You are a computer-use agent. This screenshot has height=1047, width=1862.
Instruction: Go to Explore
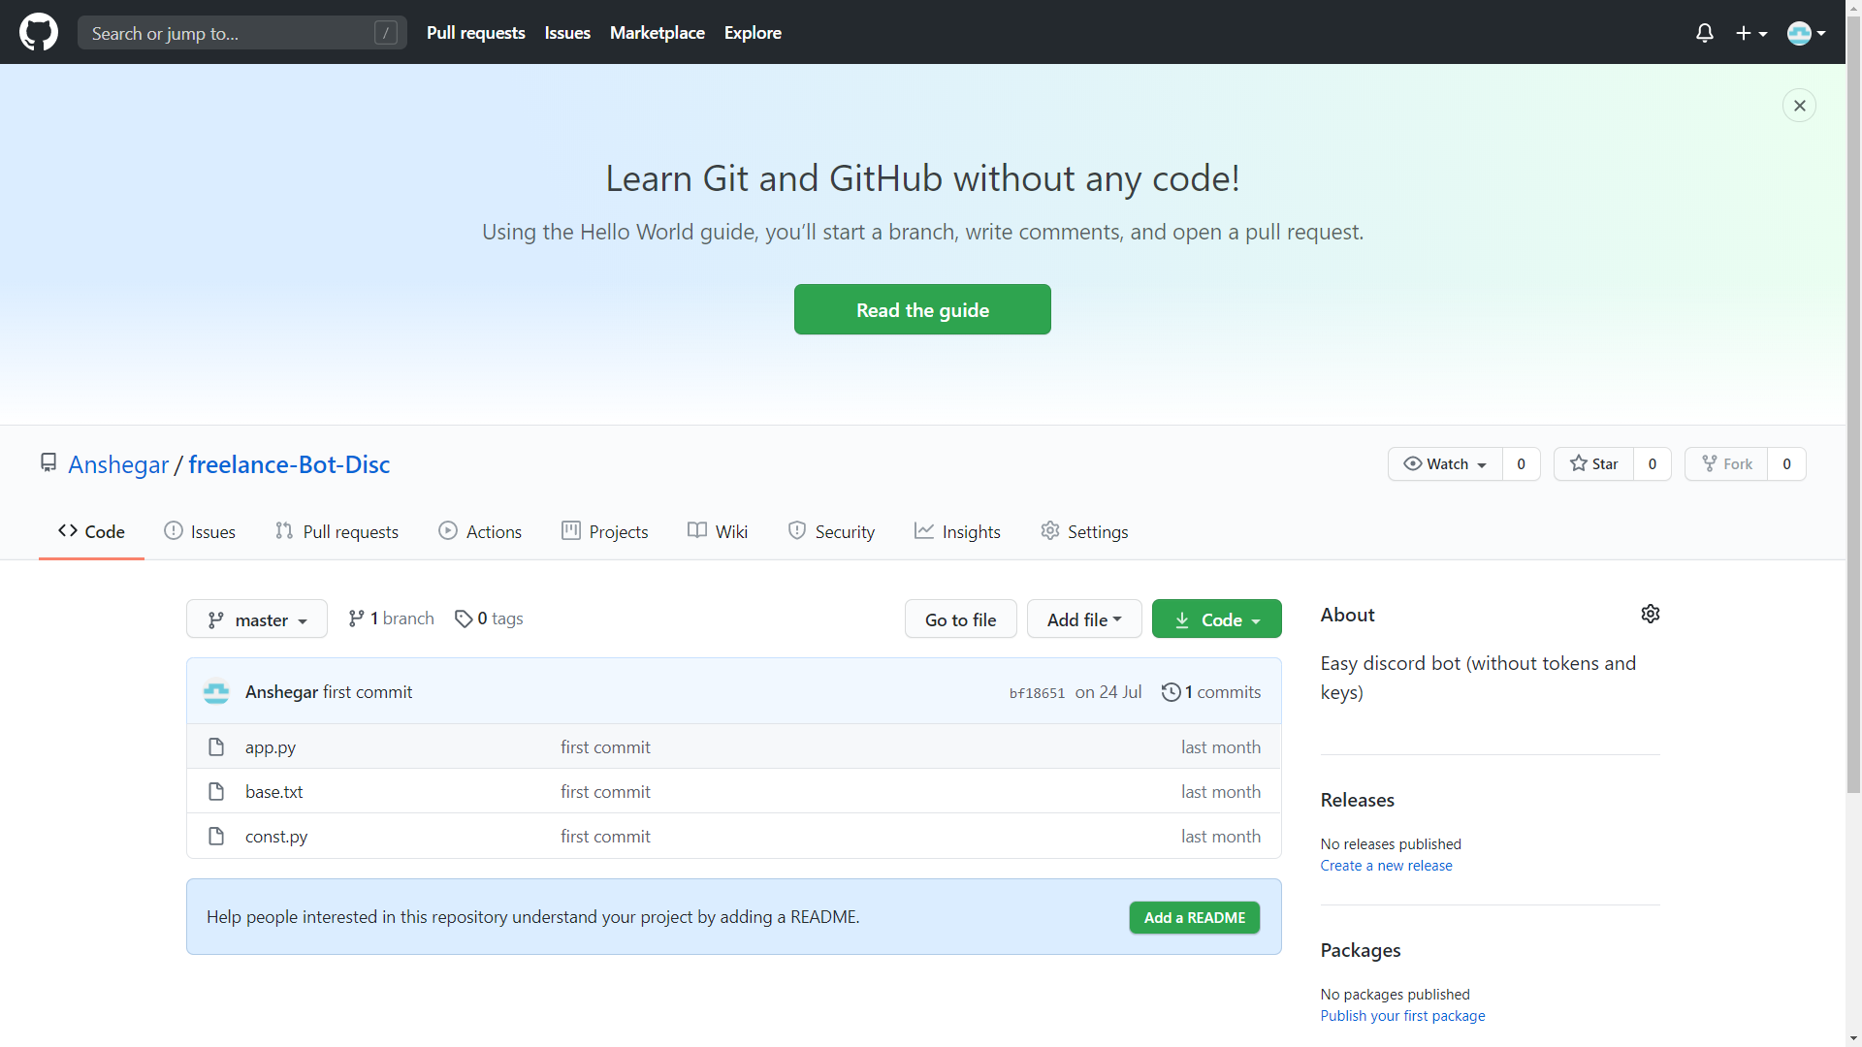point(753,33)
